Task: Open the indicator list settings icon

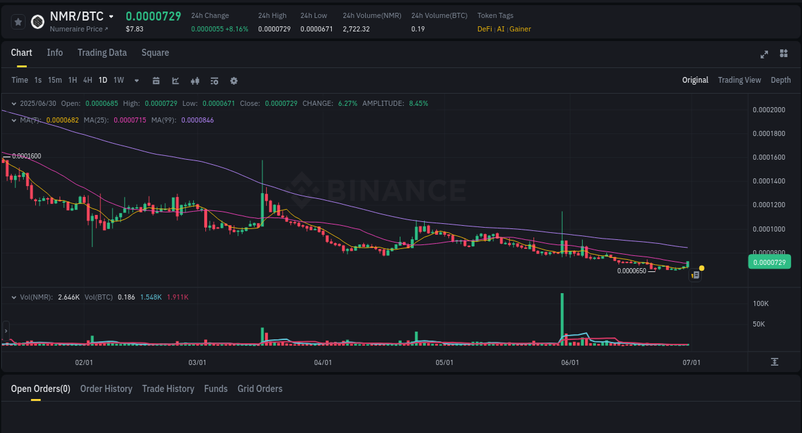Action: tap(214, 80)
